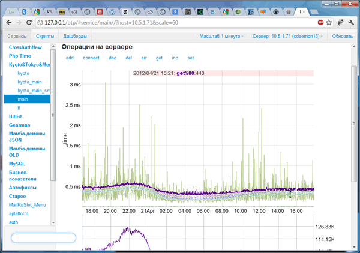The image size is (360, 253).
Task: Select the tt service
Action: point(19,108)
